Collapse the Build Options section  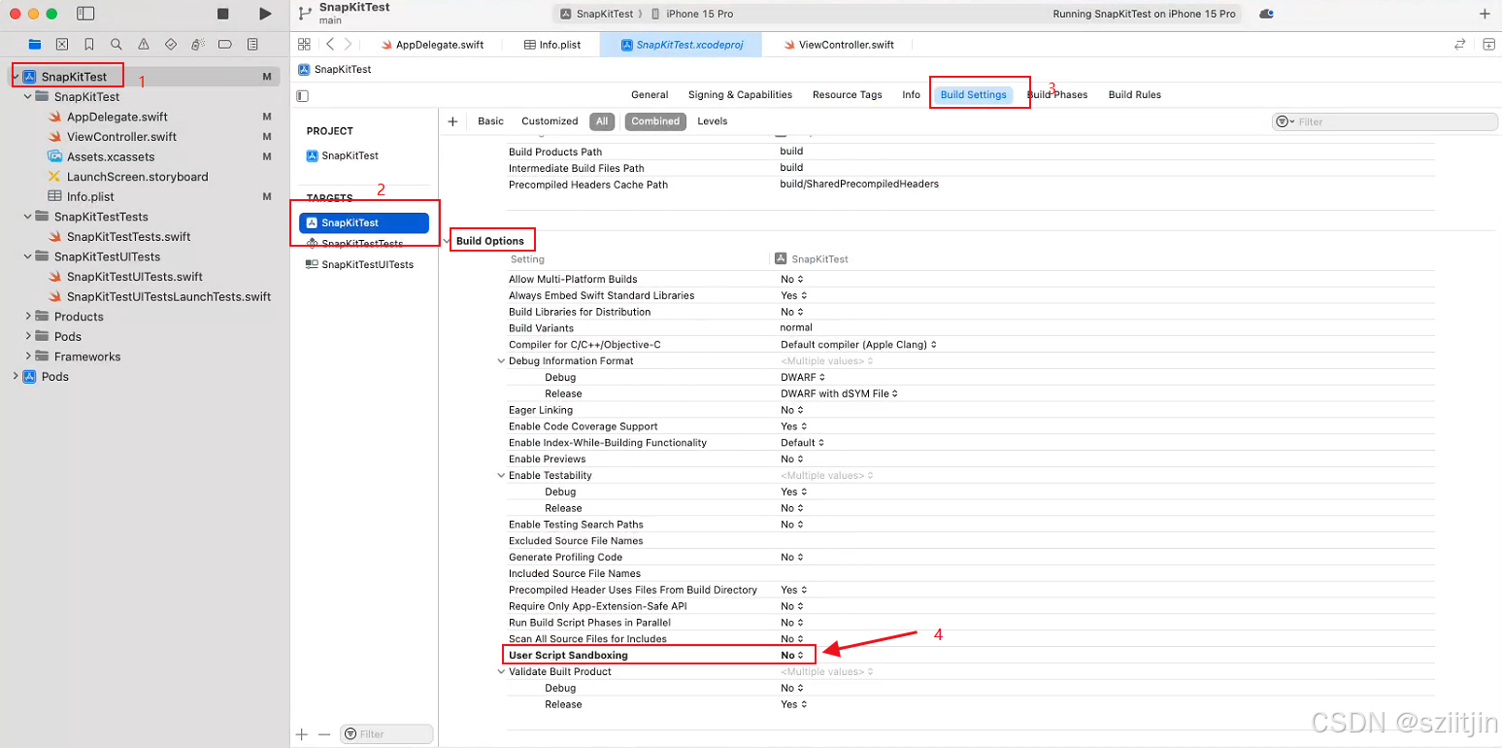(x=448, y=241)
